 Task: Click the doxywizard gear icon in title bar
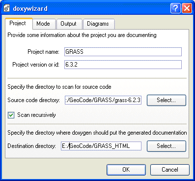click(x=7, y=8)
